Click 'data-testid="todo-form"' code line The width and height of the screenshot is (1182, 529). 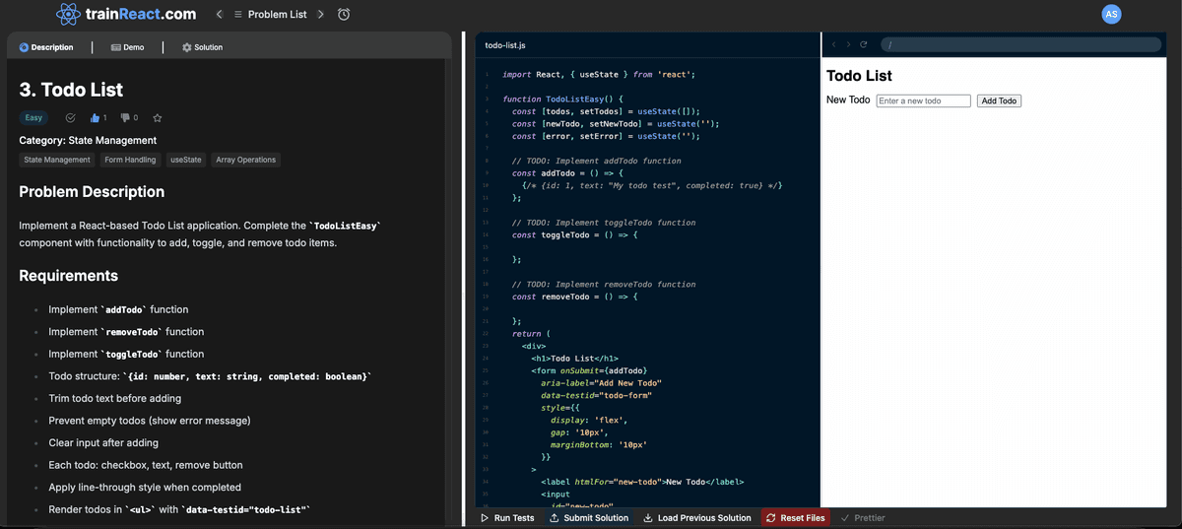[596, 395]
